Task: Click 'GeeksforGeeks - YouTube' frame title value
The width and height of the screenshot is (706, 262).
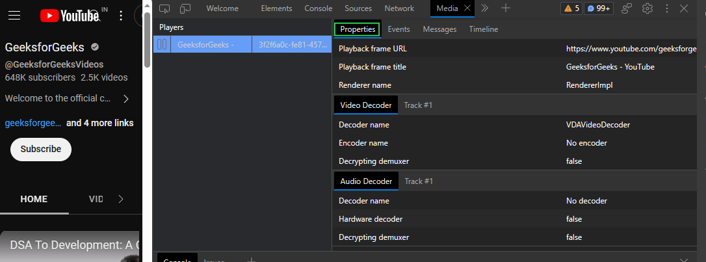Action: coord(610,66)
